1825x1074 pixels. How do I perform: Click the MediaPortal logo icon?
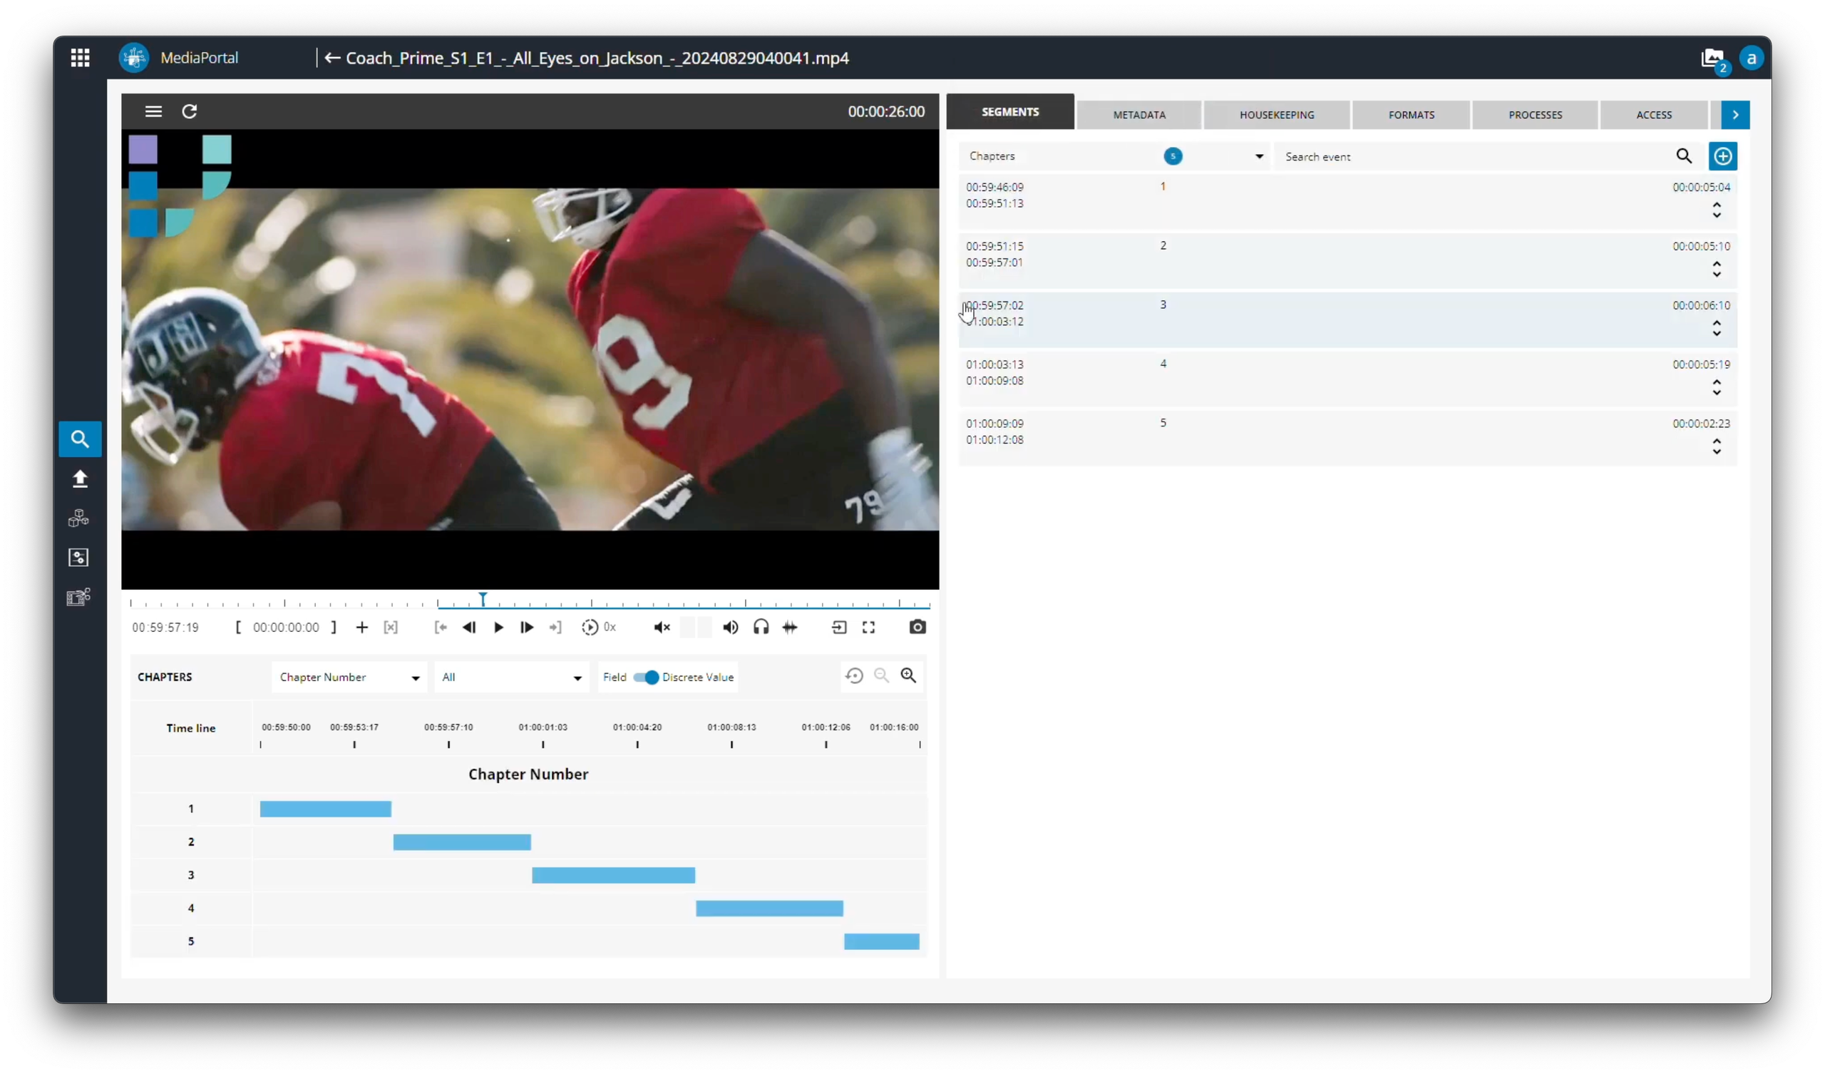pos(134,57)
